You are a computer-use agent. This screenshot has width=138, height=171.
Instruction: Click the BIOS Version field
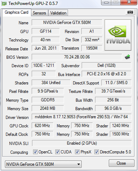(x=77, y=57)
